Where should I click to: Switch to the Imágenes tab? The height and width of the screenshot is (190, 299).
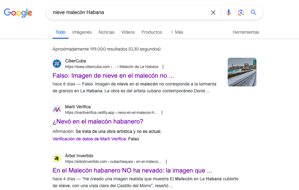click(82, 32)
